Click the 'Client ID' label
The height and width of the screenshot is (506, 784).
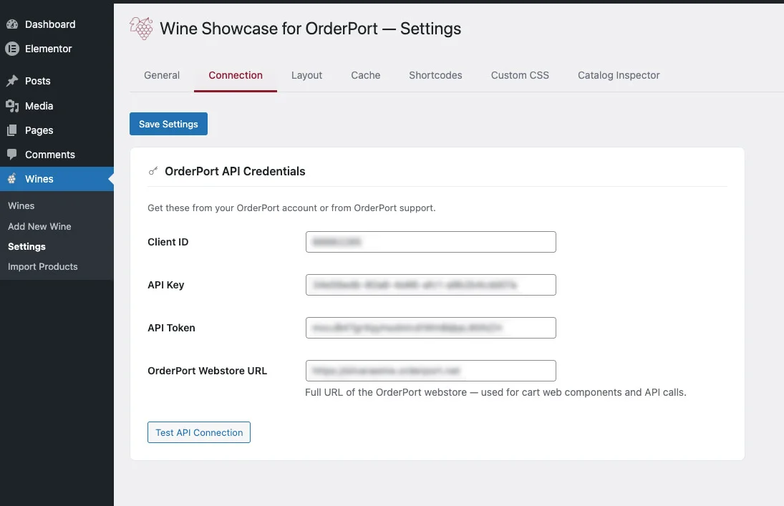(168, 241)
